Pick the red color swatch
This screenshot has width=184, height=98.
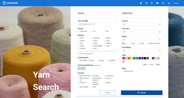point(124,58)
